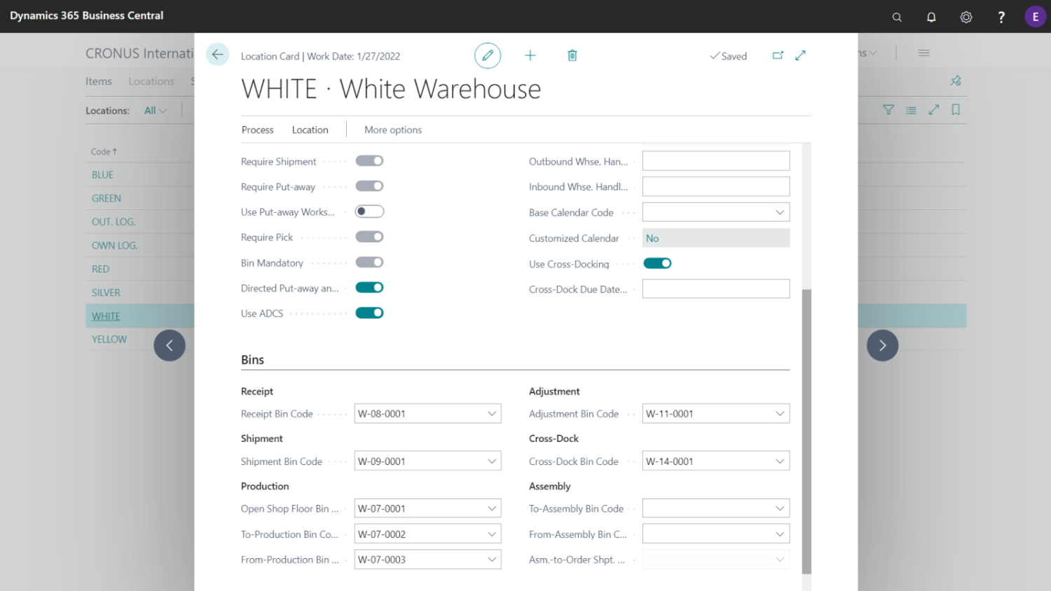Screen dimensions: 1051x591
Task: Create a new record using the plus icon
Action: pos(530,55)
